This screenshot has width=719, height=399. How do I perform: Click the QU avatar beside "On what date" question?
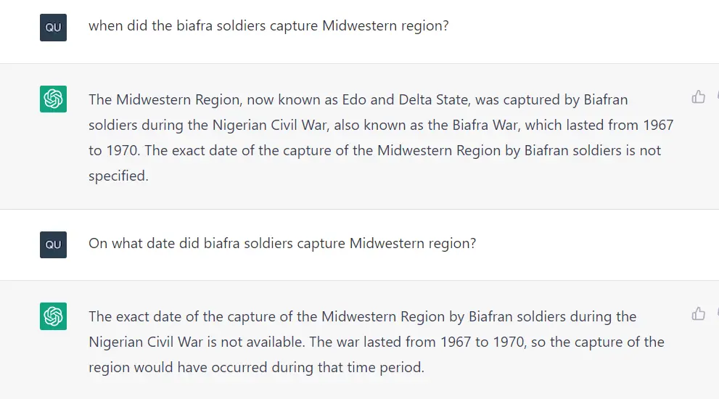53,245
